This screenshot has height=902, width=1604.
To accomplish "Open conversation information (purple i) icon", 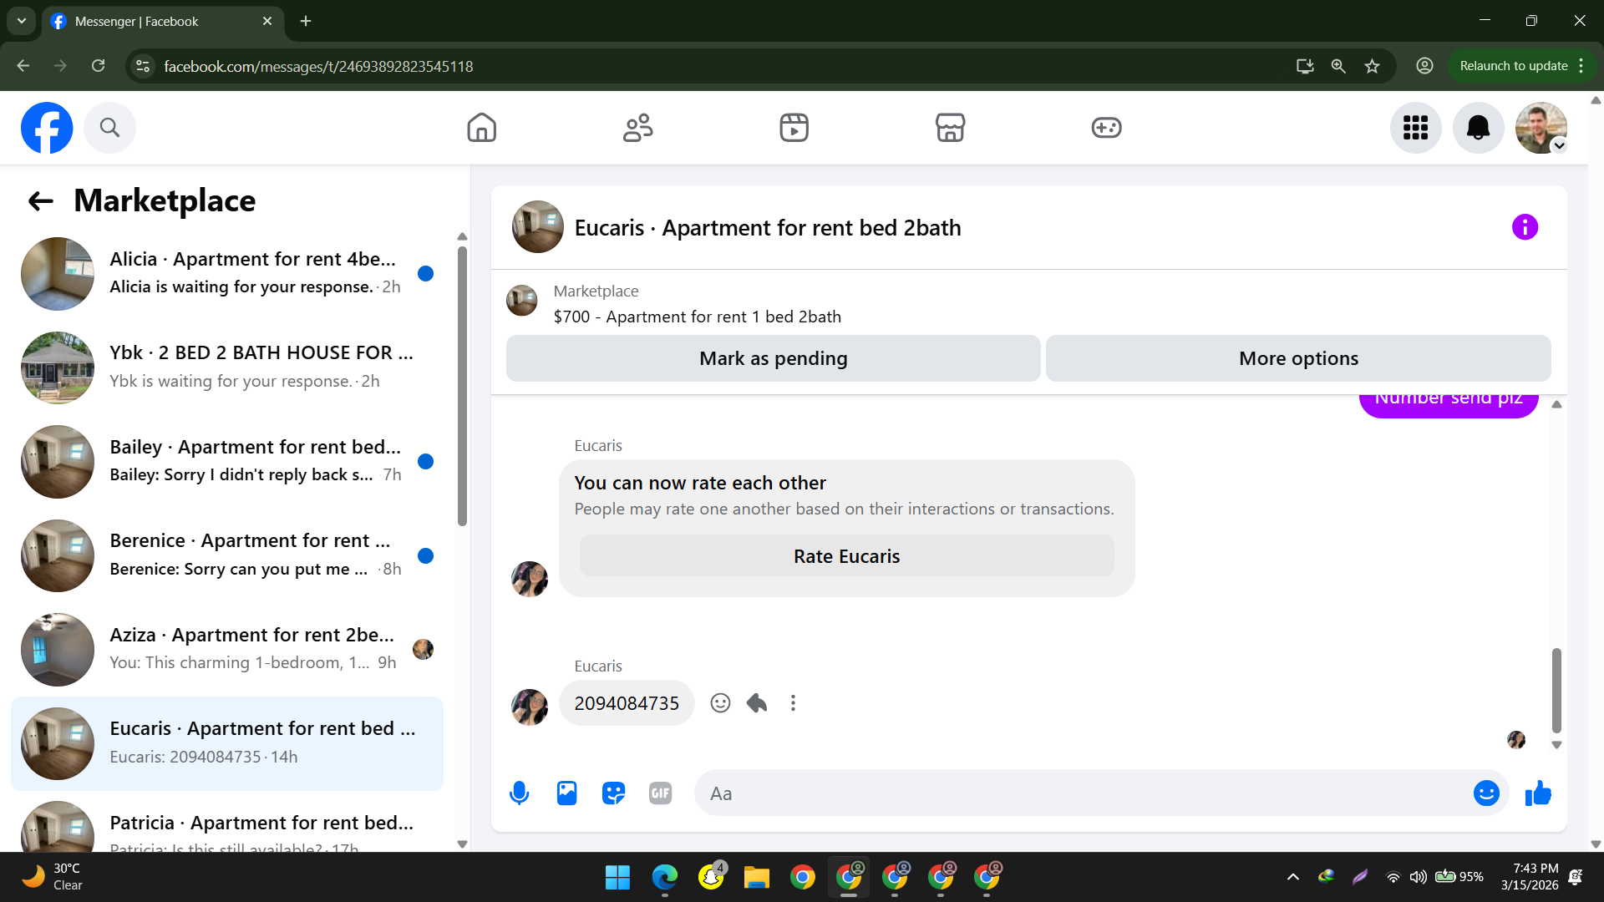I will (x=1525, y=227).
